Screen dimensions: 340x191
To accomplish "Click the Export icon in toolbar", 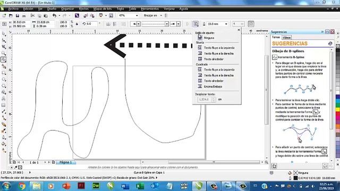I will [x=92, y=15].
